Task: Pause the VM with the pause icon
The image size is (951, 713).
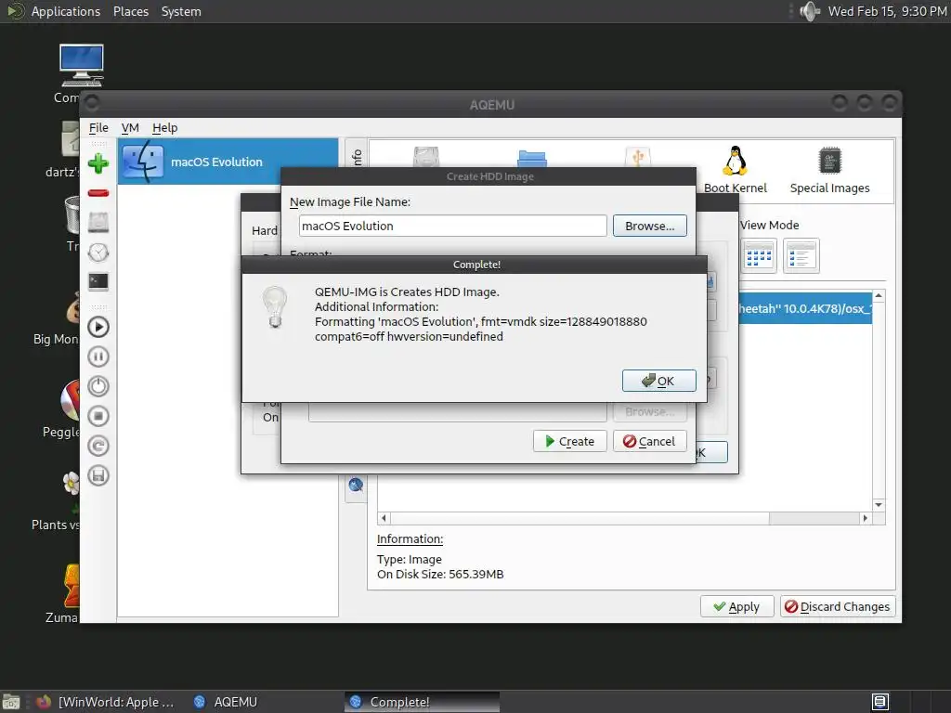Action: tap(98, 356)
